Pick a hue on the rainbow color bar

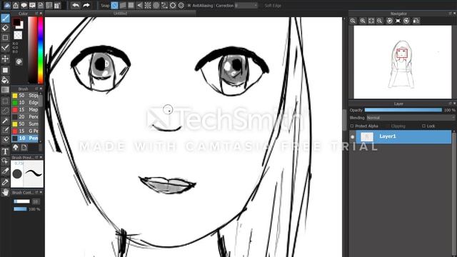coord(41,50)
